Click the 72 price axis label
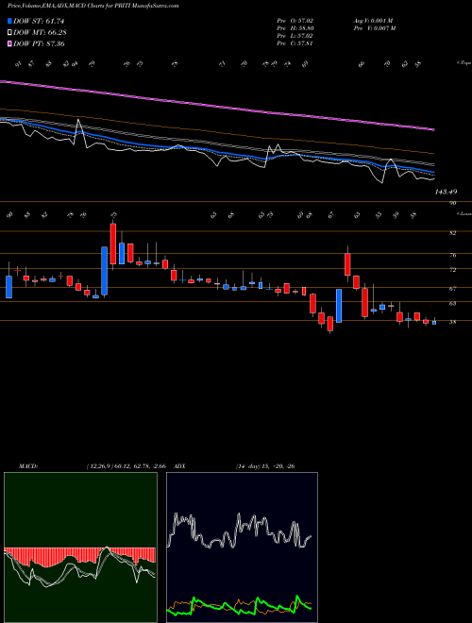 pyautogui.click(x=452, y=270)
